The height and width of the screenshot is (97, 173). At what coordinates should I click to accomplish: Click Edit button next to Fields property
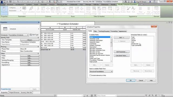29,56
